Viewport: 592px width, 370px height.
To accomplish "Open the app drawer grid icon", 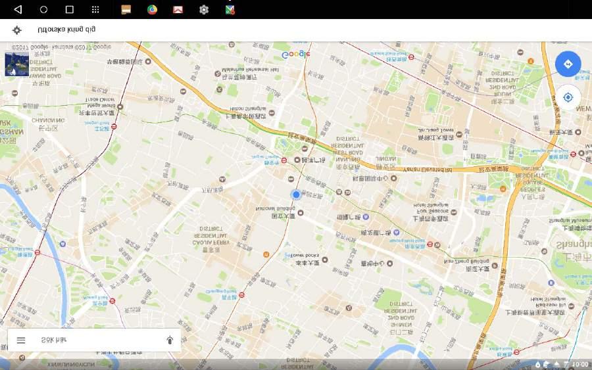I will (95, 9).
